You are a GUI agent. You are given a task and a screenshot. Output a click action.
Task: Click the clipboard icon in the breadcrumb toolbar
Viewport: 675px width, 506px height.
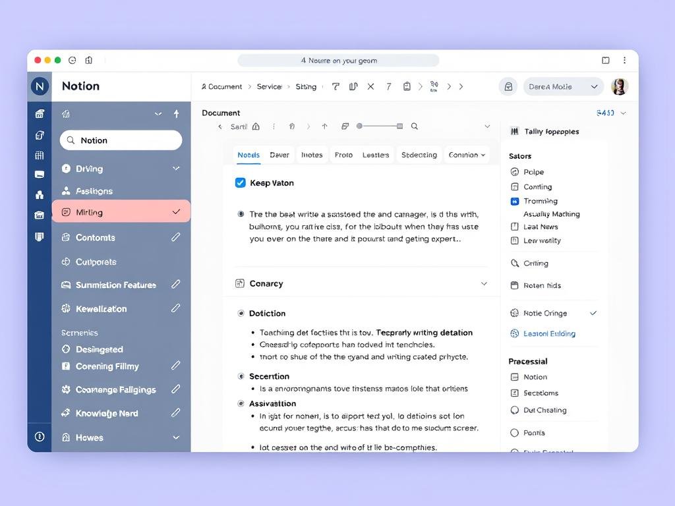coord(407,86)
